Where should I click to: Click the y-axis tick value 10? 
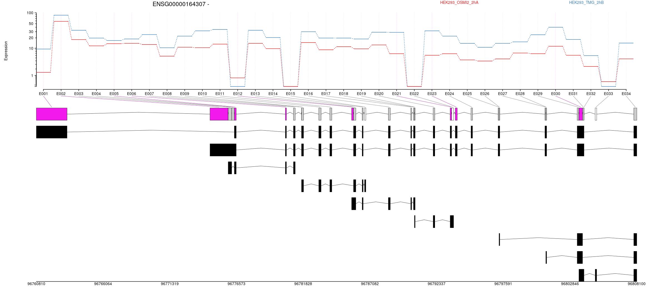31,49
